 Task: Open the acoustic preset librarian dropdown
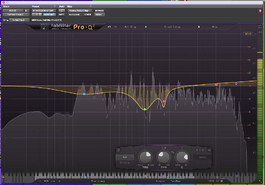coord(44,11)
